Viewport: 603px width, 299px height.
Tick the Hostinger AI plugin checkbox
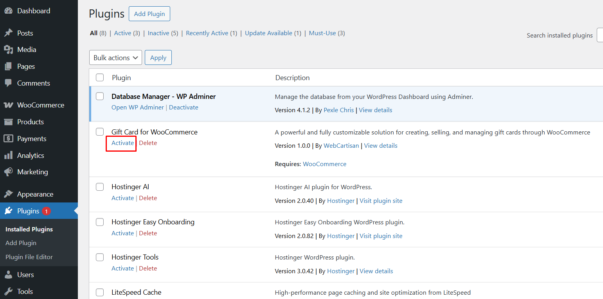click(100, 187)
